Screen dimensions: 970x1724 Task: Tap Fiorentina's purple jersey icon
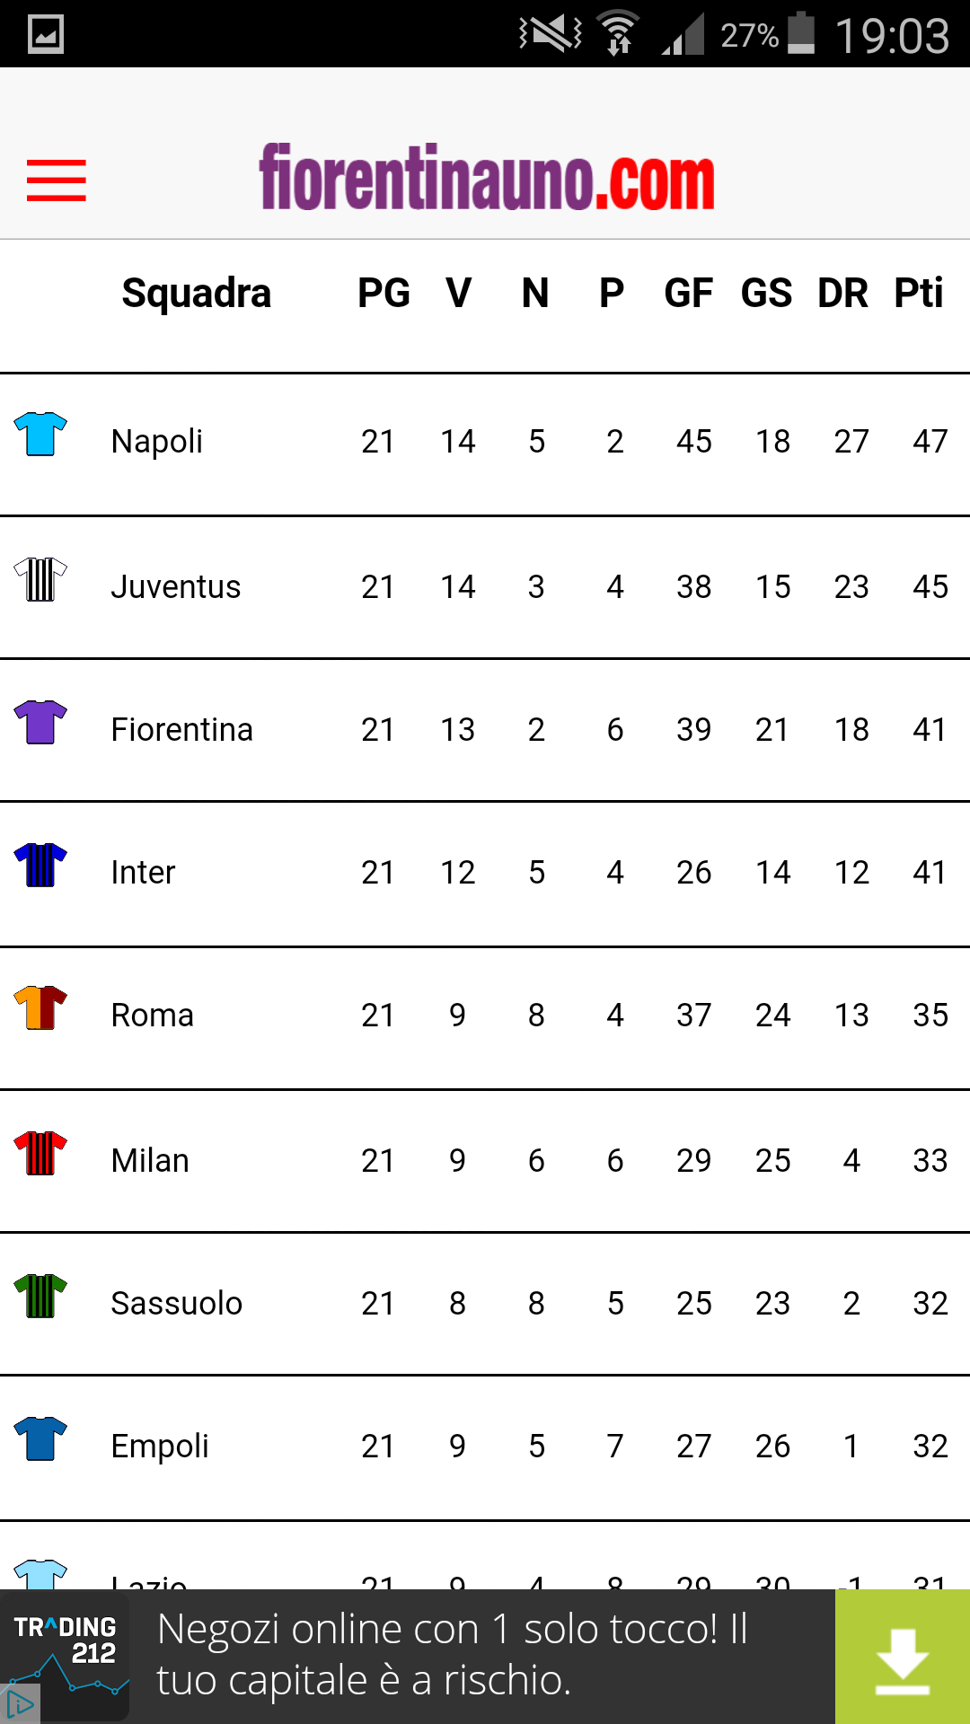pos(40,722)
